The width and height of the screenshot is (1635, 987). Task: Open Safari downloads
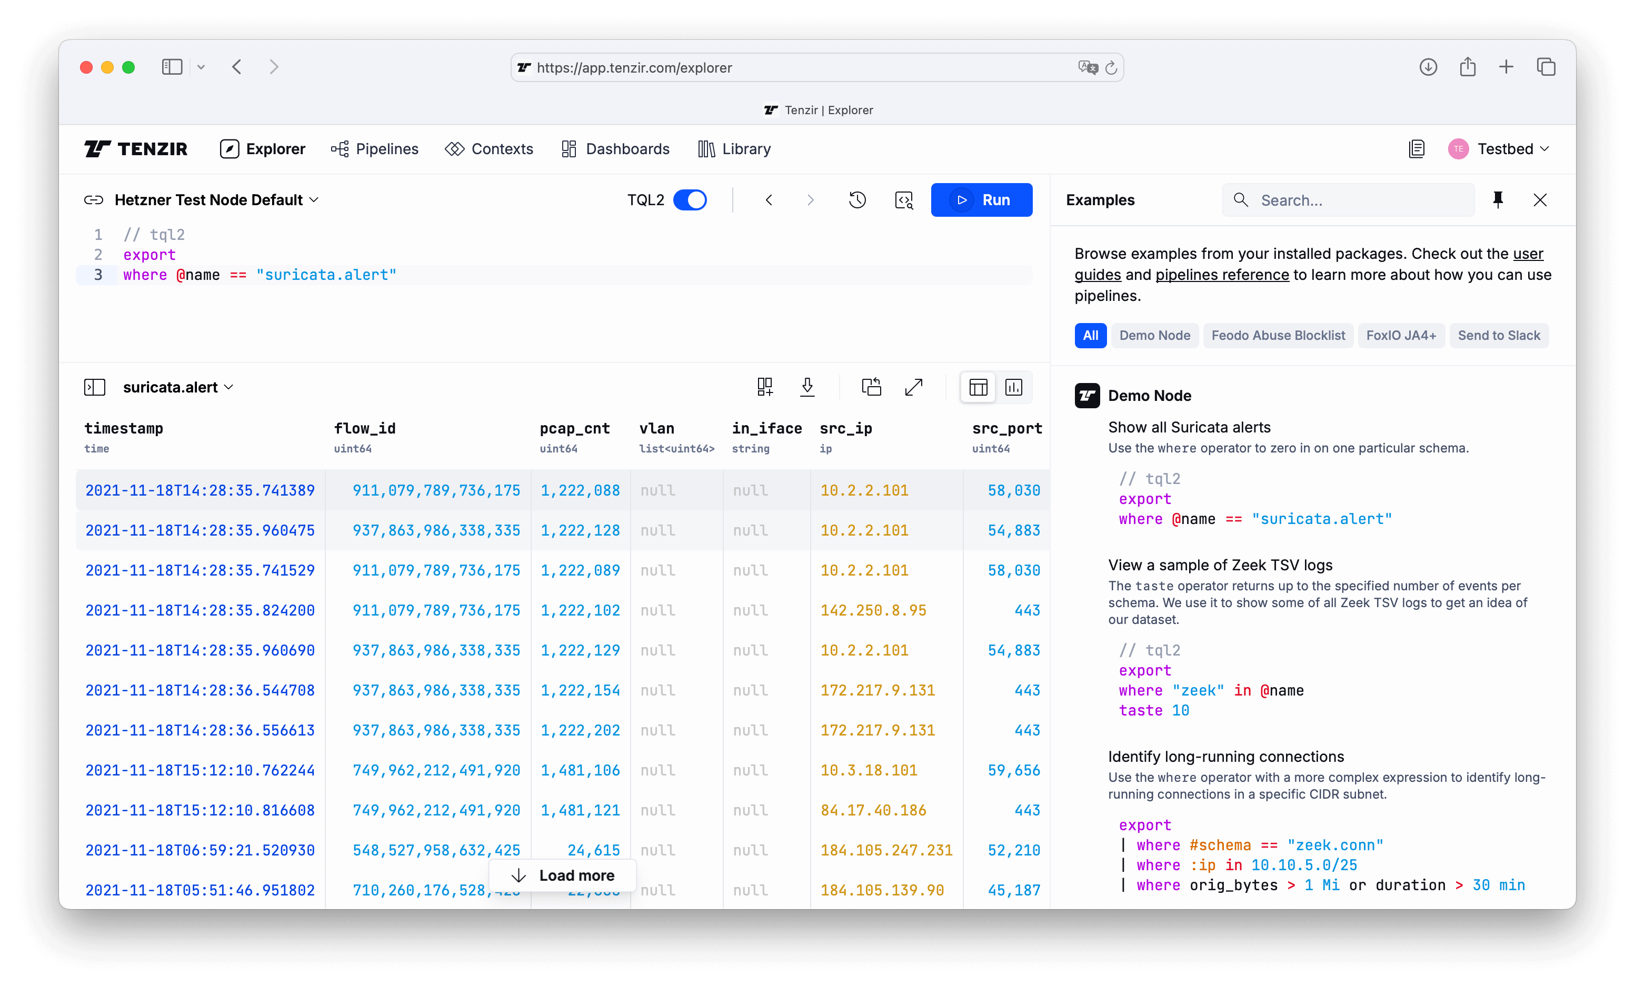pos(1428,67)
